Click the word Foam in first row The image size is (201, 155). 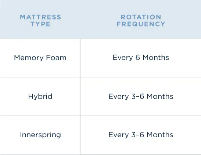click(x=56, y=58)
